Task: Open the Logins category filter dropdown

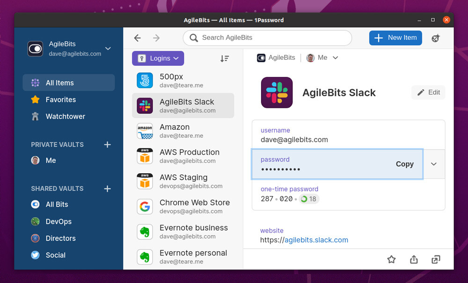Action: tap(158, 58)
